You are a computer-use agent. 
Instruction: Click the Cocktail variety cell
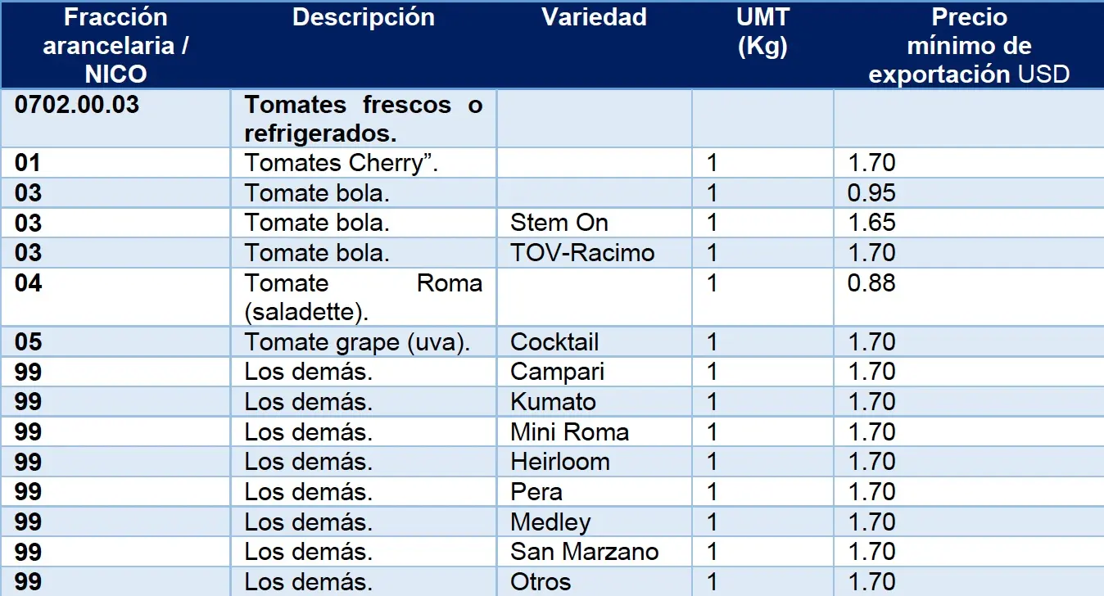[x=595, y=341]
